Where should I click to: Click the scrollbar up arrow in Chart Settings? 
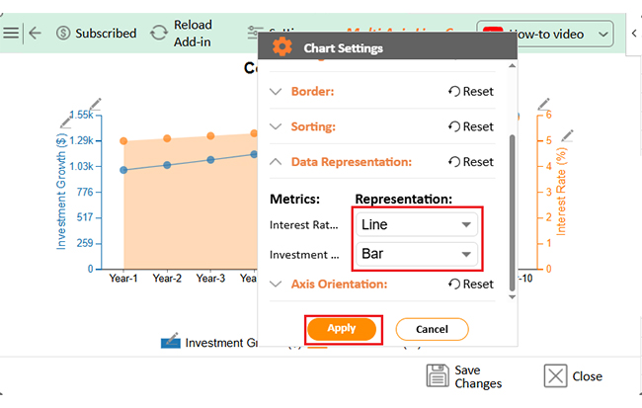point(512,66)
